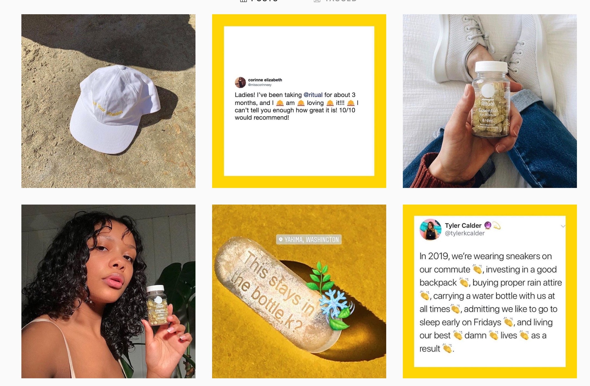Expand the chevron on Tyler Calder's tweet
This screenshot has height=386, width=590.
pyautogui.click(x=563, y=226)
